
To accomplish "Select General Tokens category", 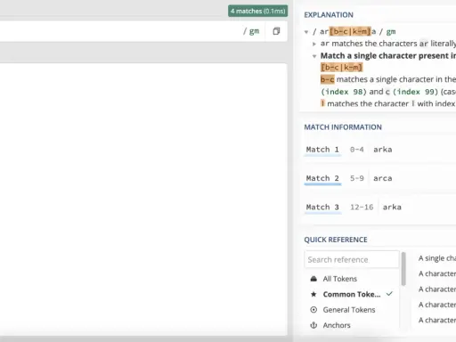I will point(349,310).
